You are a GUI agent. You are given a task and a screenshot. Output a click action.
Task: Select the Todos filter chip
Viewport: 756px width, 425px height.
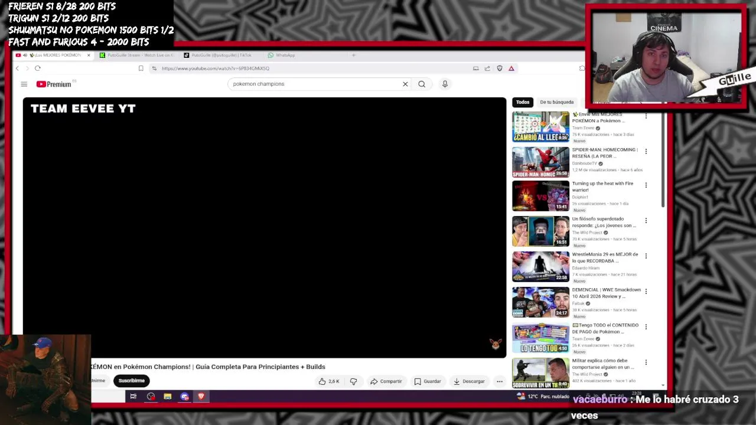click(523, 102)
